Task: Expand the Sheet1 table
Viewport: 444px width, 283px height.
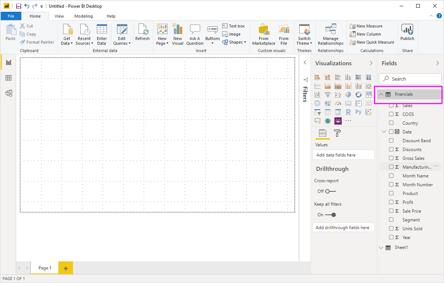Action: tap(381, 247)
